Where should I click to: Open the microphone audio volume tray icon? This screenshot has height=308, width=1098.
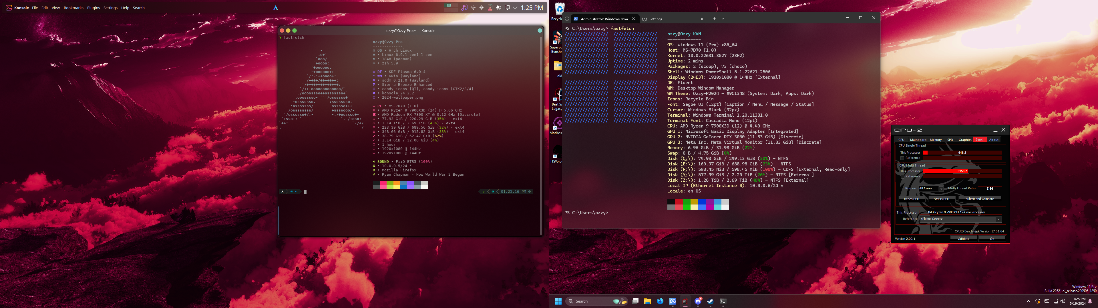click(x=499, y=8)
